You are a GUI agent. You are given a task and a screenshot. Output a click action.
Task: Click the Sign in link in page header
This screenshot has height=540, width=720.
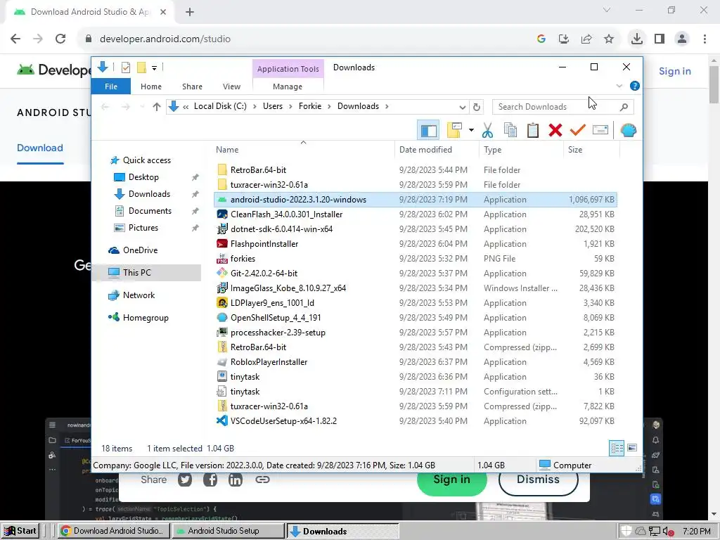[674, 71]
